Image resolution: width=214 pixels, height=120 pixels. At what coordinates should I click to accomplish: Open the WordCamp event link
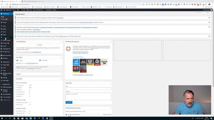[x=74, y=115]
